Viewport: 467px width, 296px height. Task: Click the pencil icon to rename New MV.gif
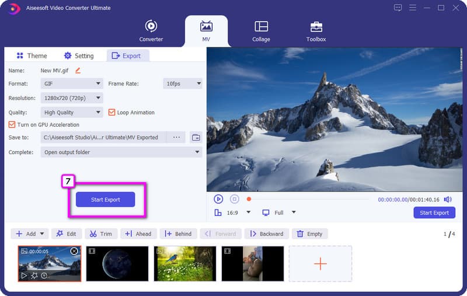[78, 71]
